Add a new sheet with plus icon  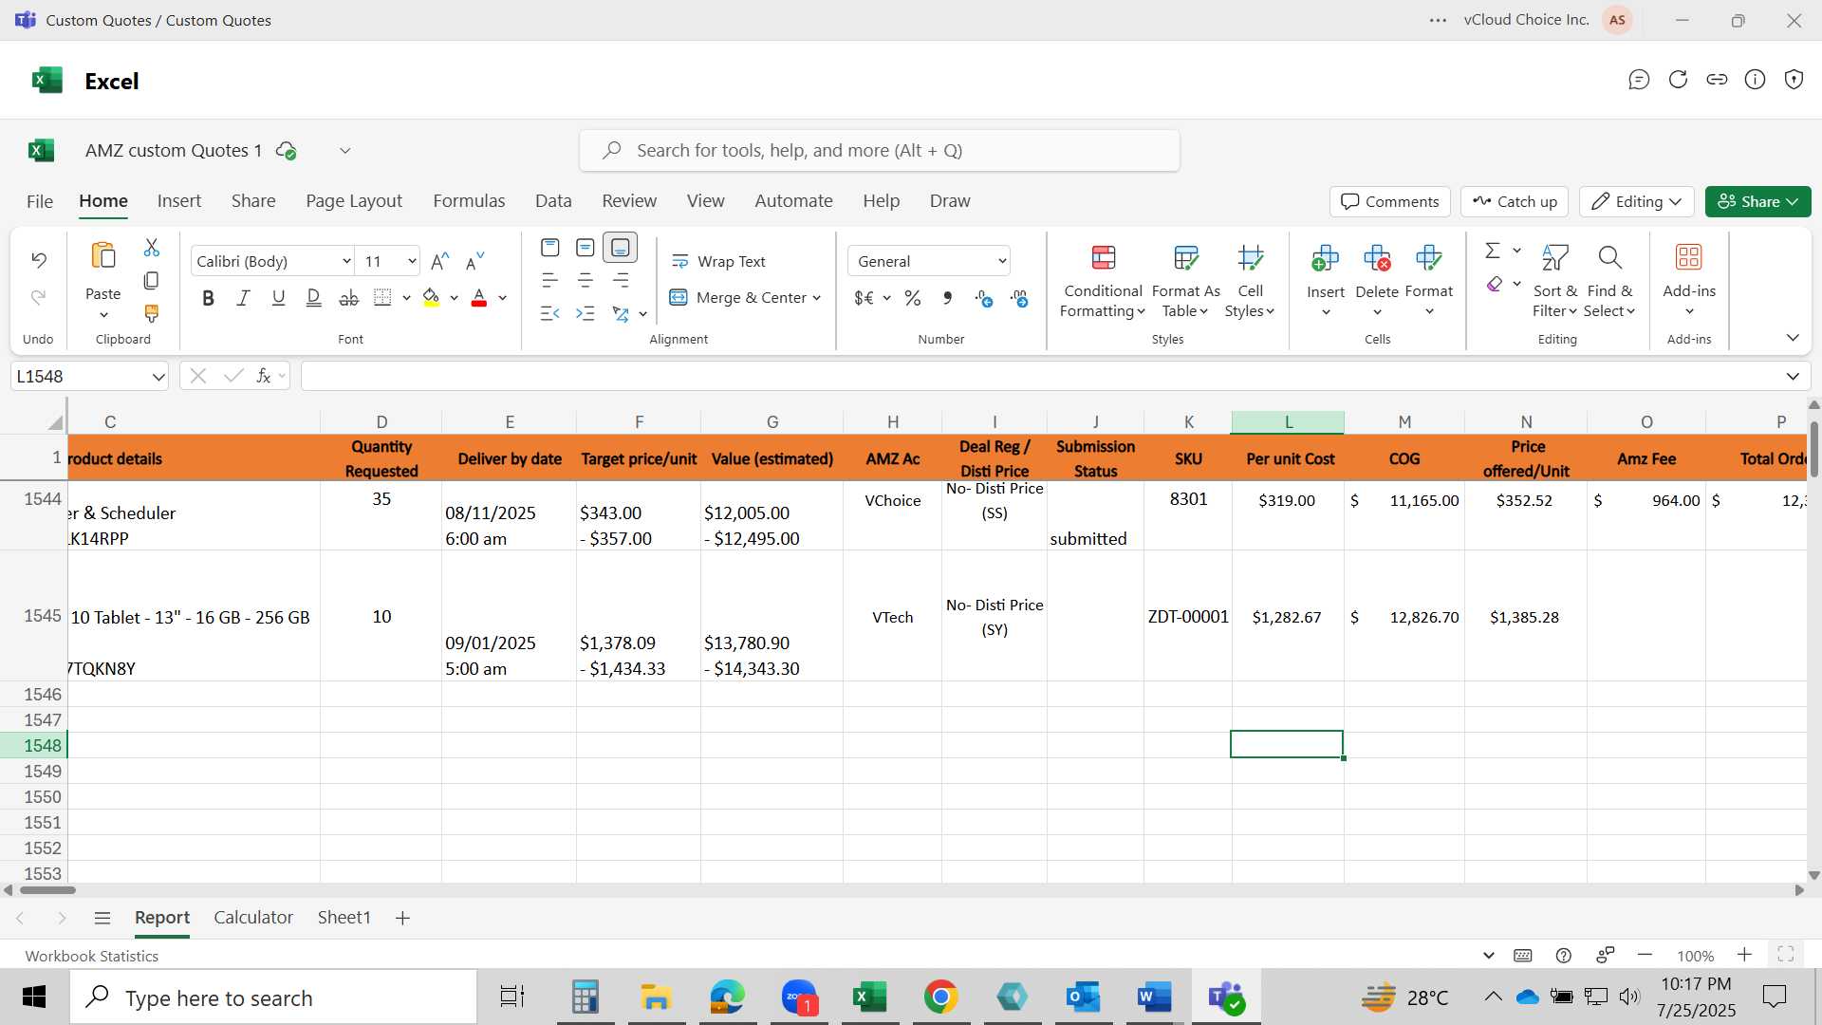402,918
